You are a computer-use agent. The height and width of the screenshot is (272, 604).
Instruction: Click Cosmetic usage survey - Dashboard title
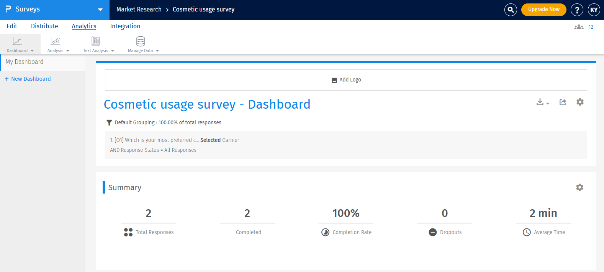207,104
